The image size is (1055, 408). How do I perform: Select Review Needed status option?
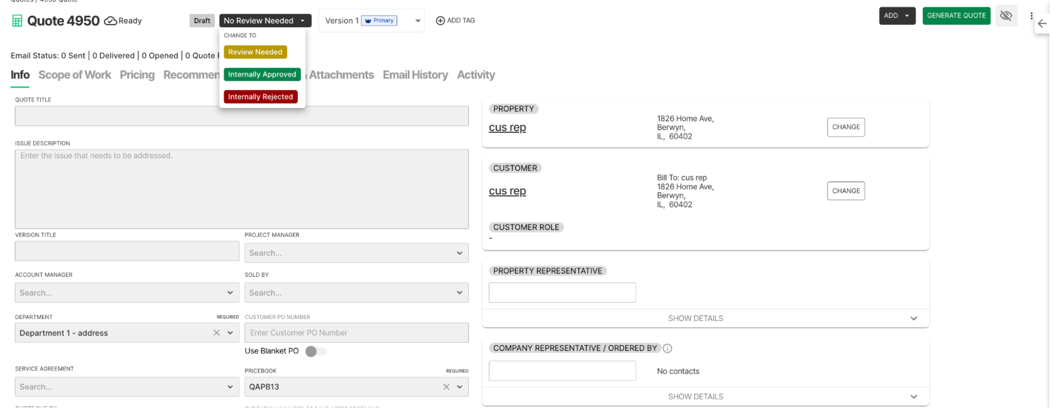(x=255, y=52)
